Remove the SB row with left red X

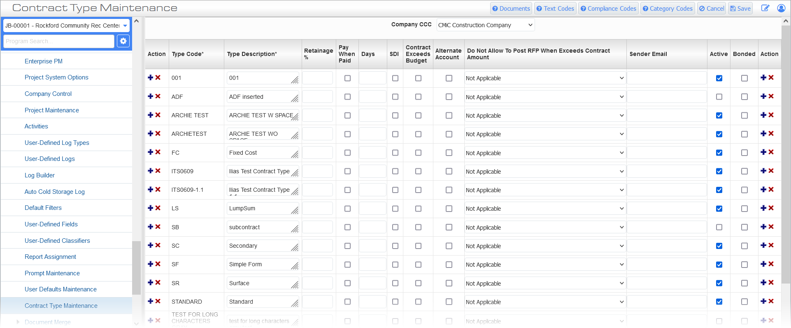click(x=158, y=227)
